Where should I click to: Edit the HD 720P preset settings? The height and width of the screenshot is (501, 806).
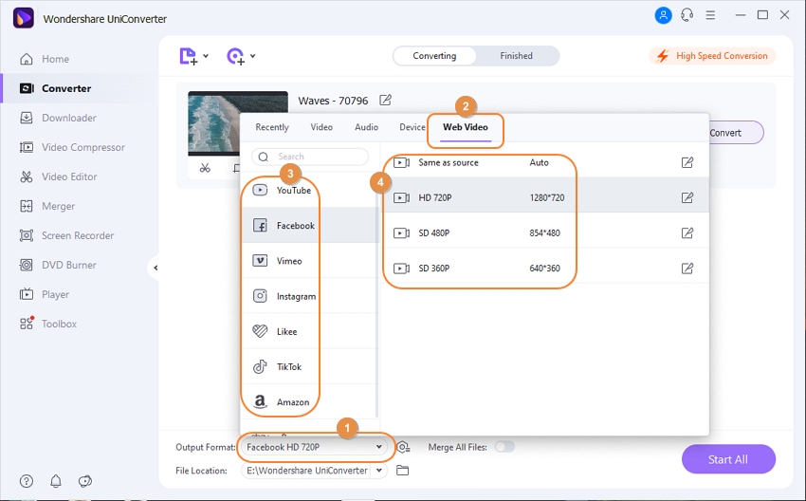pos(687,197)
